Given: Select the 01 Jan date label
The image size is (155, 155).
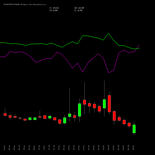Looking at the screenshot, I should pos(4,148).
